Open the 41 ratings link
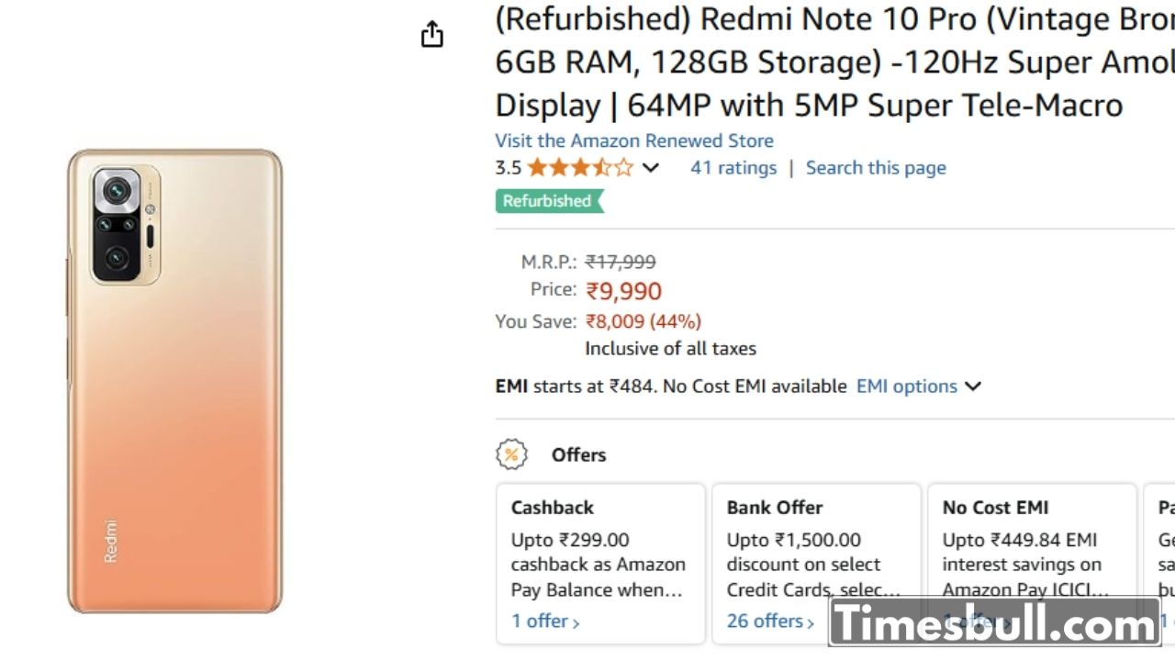This screenshot has width=1175, height=661. point(733,168)
